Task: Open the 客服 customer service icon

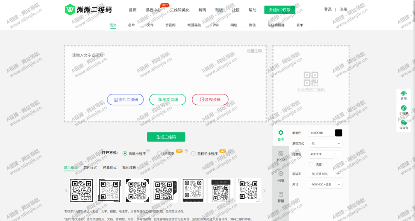Action: (403, 93)
